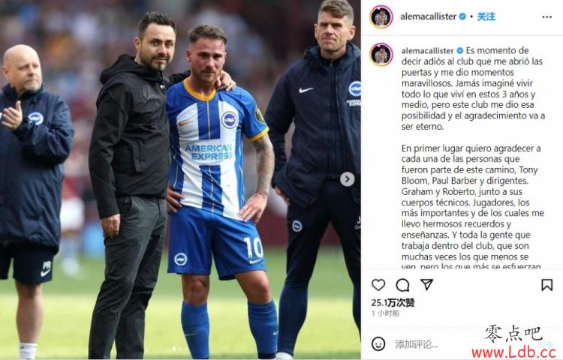Open alemacallister profile from header username
Image resolution: width=563 pixels, height=360 pixels.
tap(428, 16)
